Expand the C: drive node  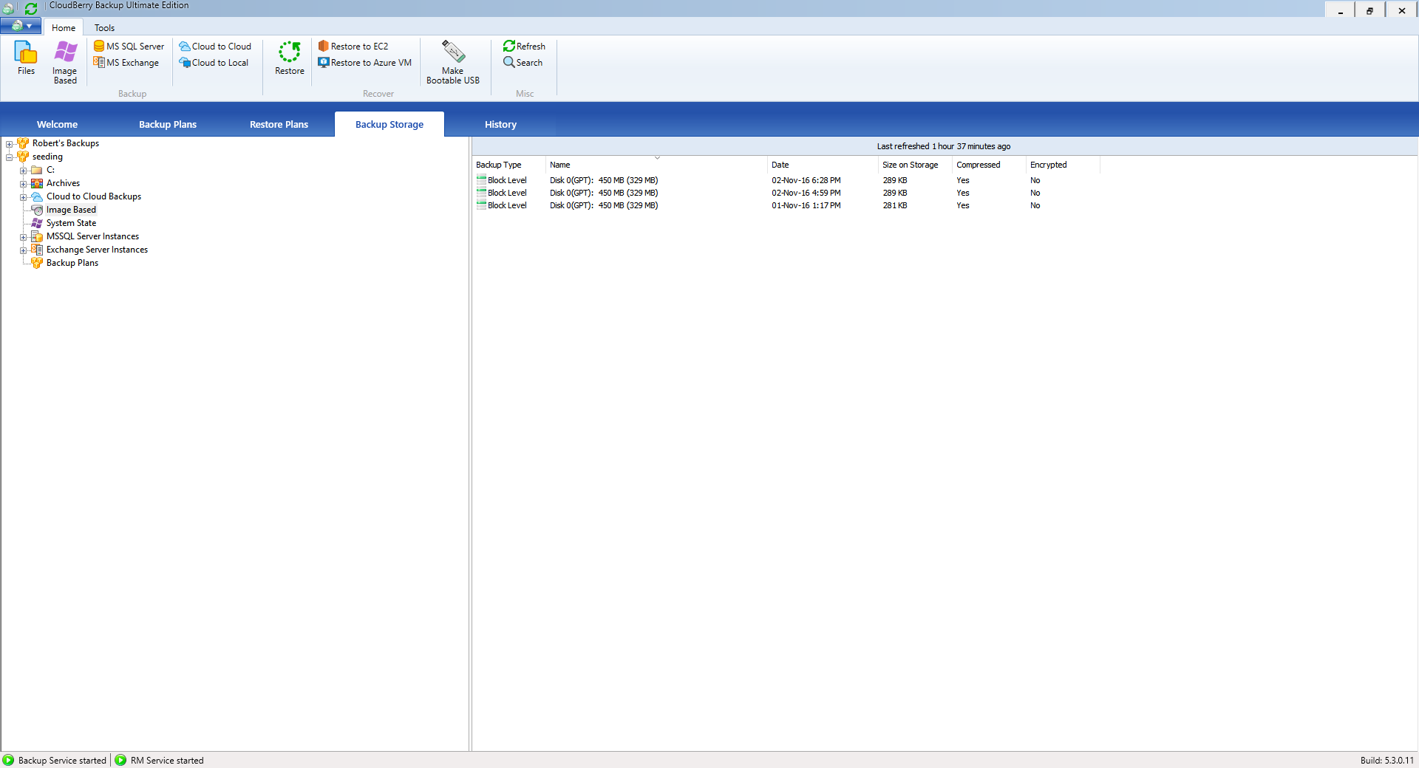(23, 171)
